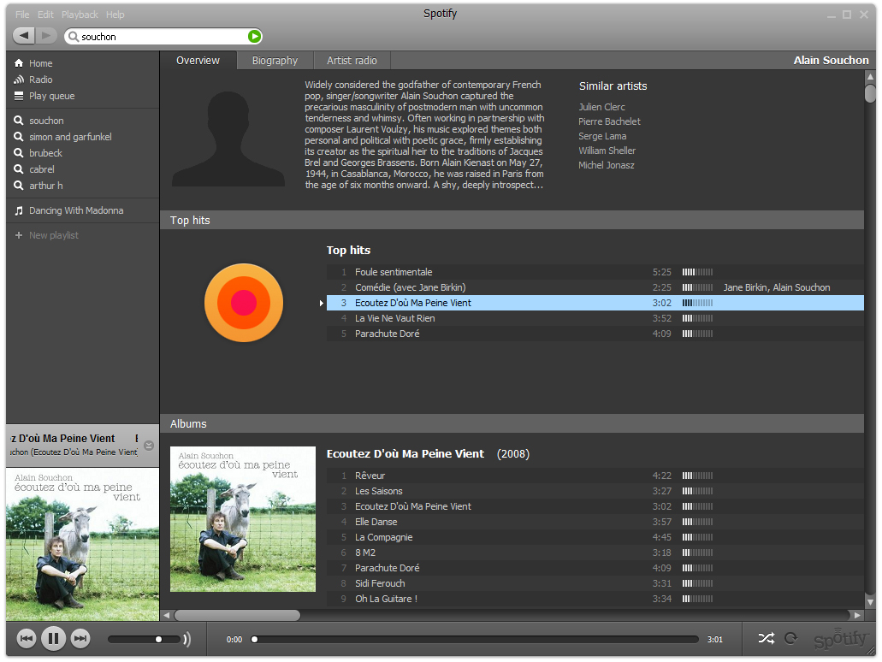Click popularity bar of 'Foule sentimentale'

pyautogui.click(x=697, y=272)
